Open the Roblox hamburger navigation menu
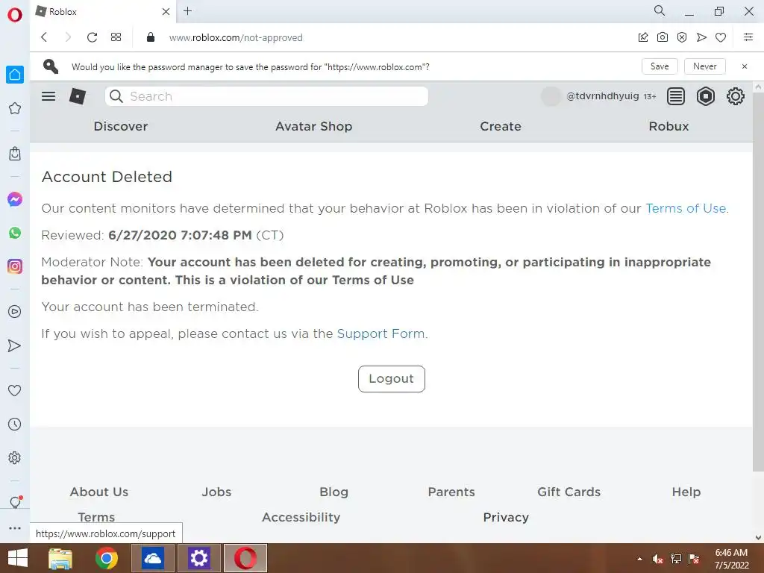 [48, 96]
